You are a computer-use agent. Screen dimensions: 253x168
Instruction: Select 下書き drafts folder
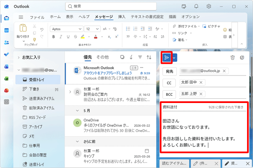38,89
